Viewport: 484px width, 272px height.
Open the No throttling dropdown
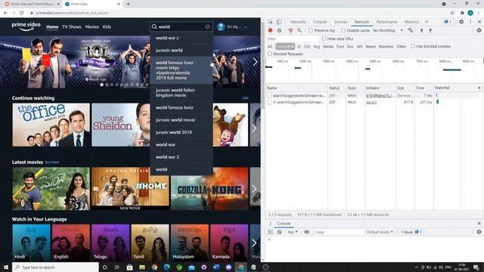point(388,30)
